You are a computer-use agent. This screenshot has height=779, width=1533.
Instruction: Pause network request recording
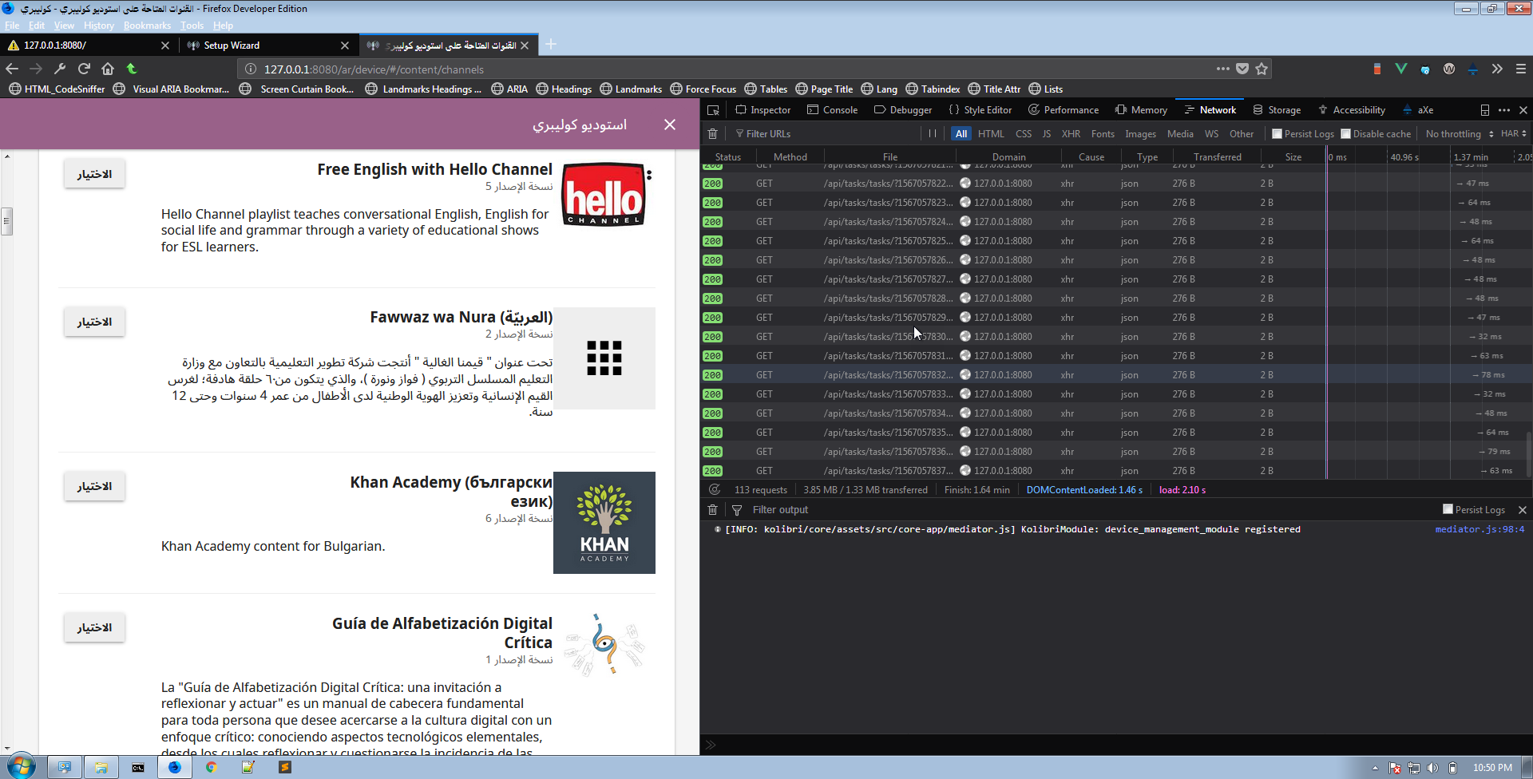coord(932,133)
